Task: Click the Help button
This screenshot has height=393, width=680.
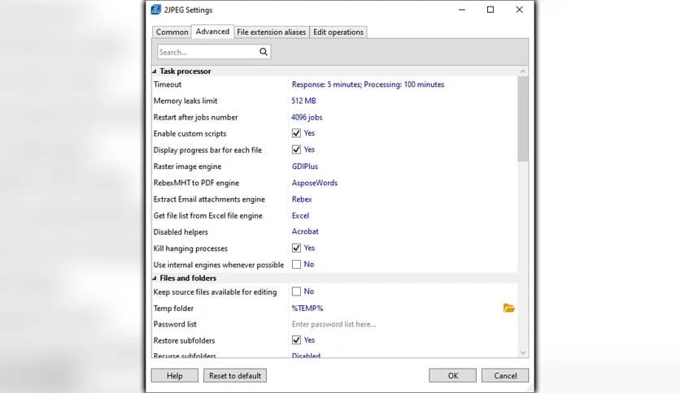Action: tap(175, 375)
